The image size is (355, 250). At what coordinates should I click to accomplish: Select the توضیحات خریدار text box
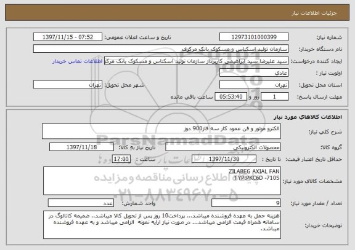point(162,225)
